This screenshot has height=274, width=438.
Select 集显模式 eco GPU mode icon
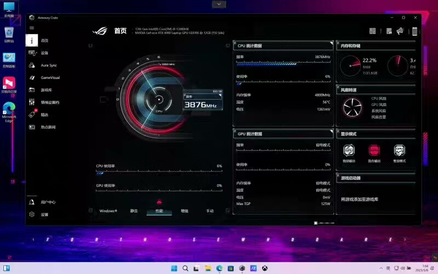(x=400, y=150)
